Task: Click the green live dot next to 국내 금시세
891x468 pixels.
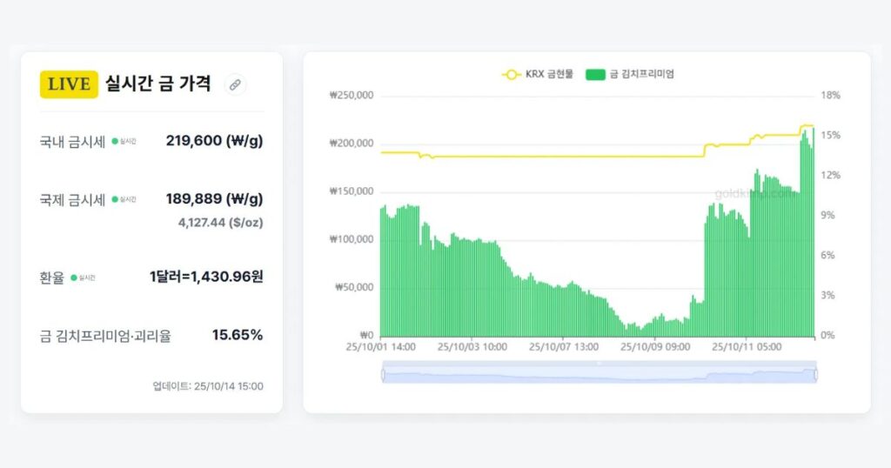Action: coord(115,141)
